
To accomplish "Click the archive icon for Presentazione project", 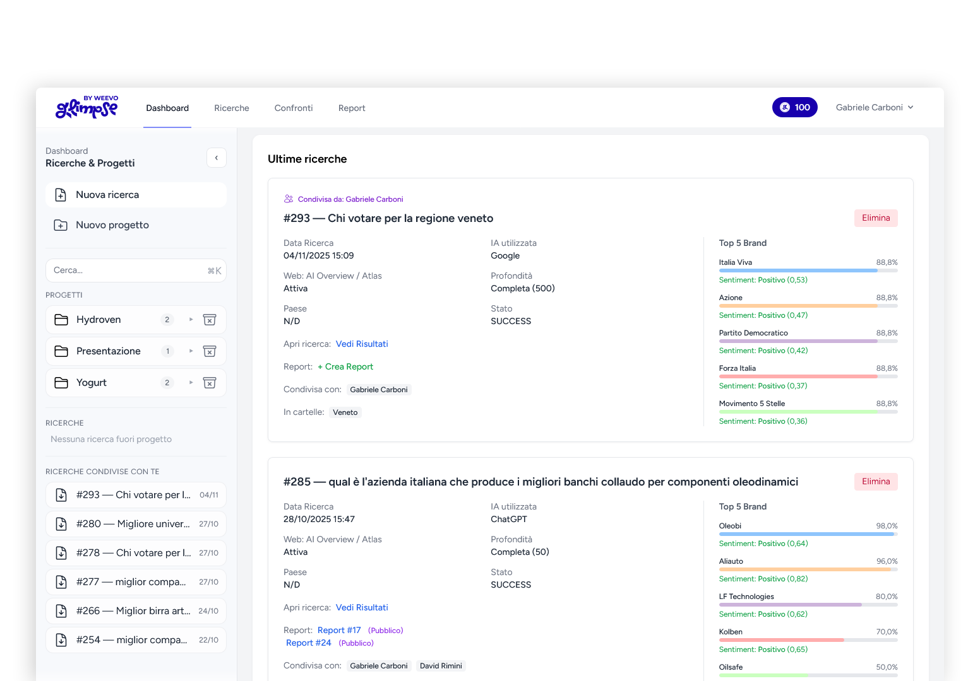I will click(210, 351).
